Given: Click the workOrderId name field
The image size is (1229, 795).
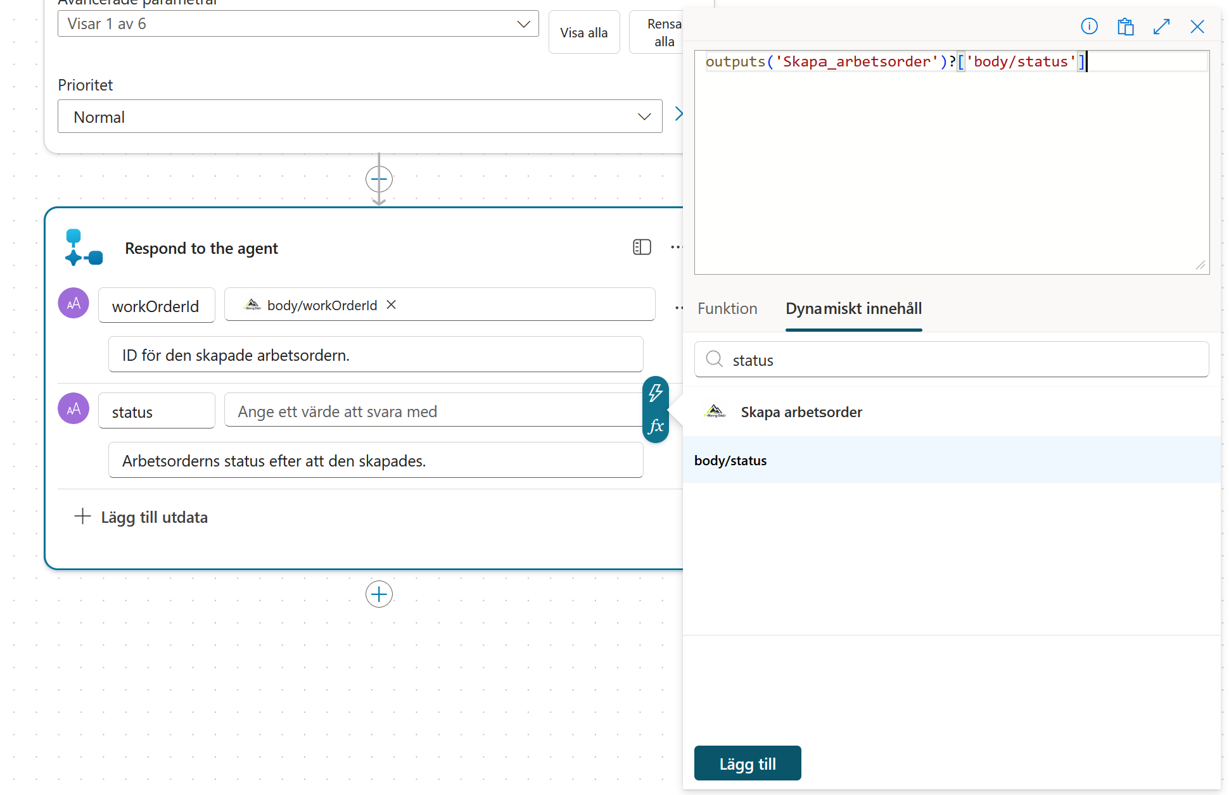Looking at the screenshot, I should pos(156,306).
